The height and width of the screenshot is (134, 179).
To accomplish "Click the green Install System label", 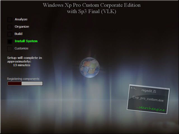I will point(26,41).
